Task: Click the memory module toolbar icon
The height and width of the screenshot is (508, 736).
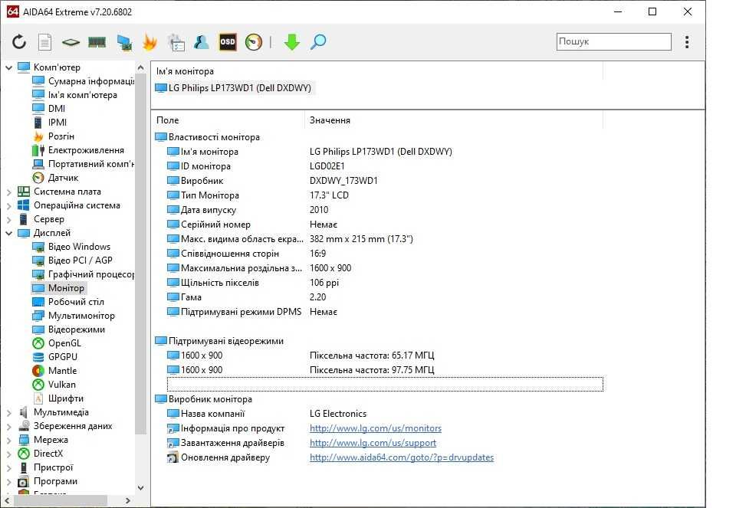Action: pyautogui.click(x=97, y=43)
